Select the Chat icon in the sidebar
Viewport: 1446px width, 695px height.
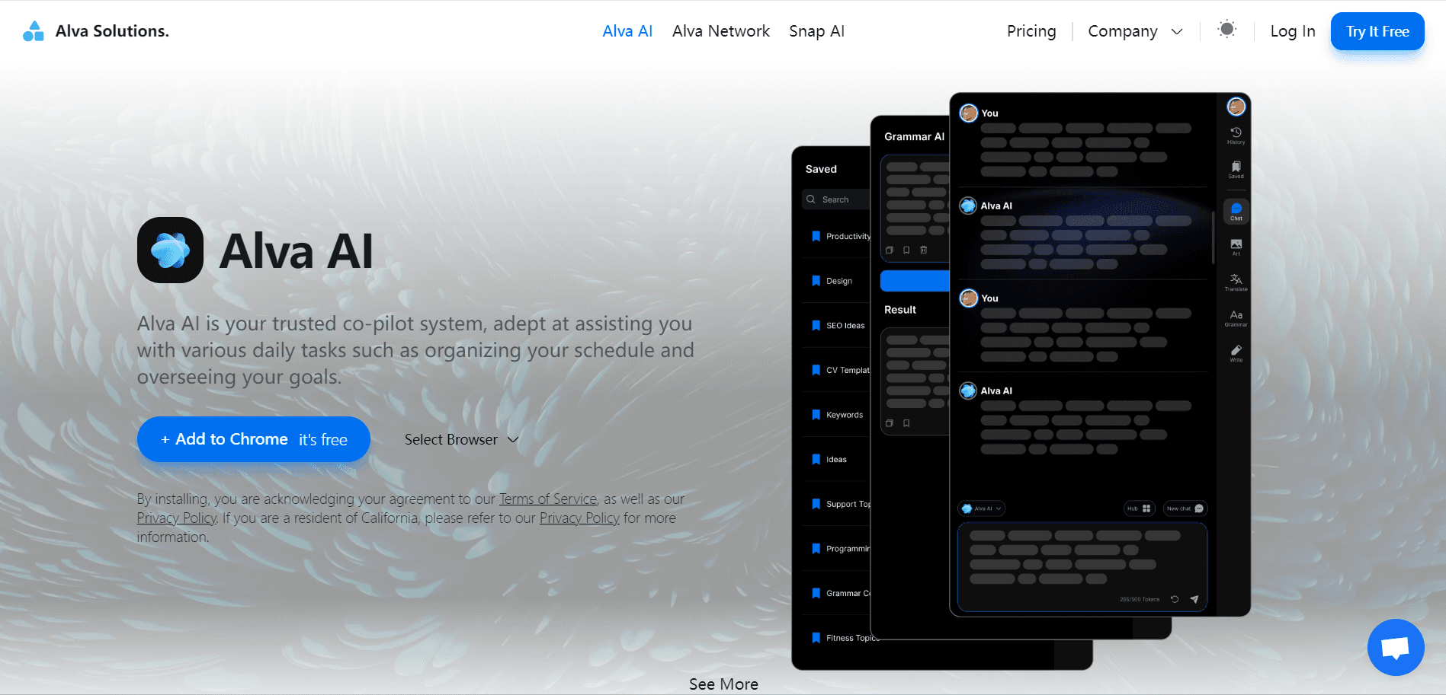tap(1236, 212)
